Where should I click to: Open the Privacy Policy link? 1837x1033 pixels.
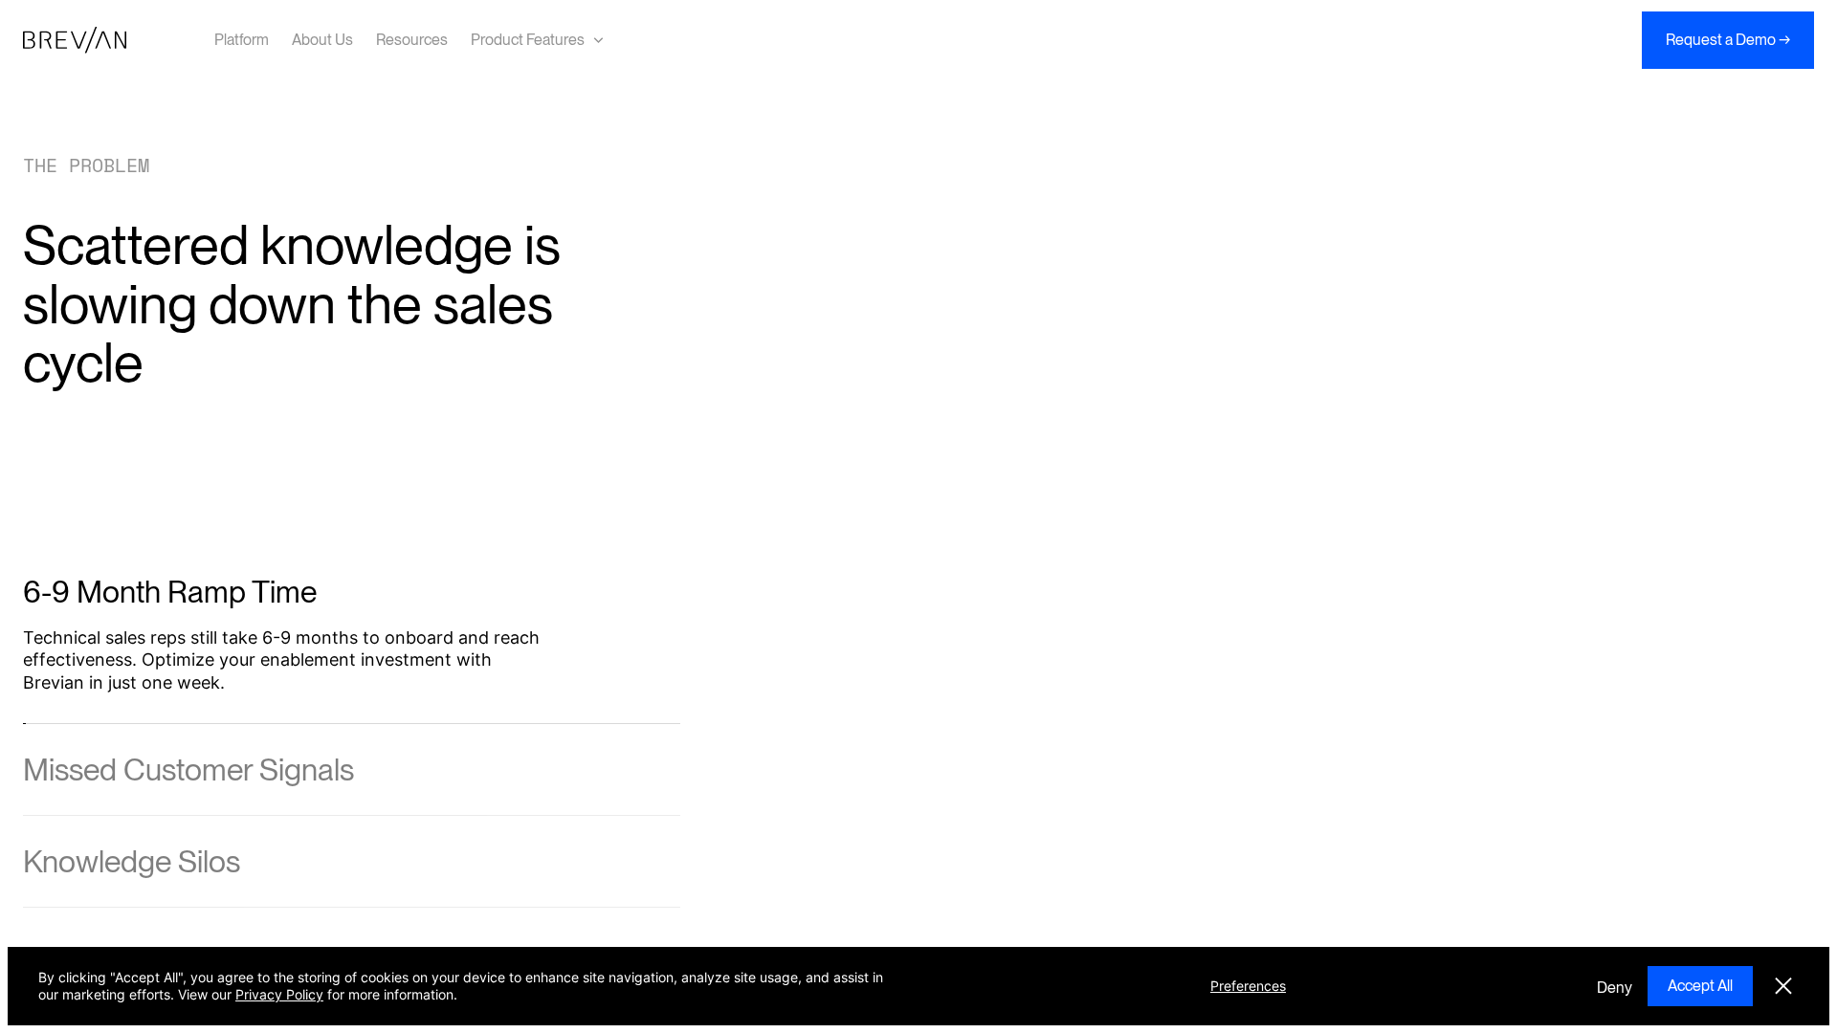[279, 995]
